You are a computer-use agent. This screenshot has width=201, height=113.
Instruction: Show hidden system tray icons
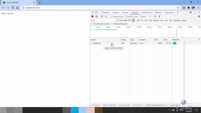170,110
